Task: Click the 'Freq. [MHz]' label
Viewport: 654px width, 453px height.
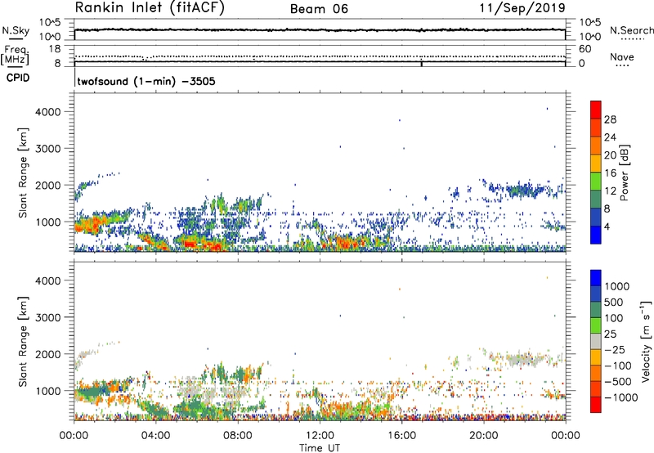Action: (x=15, y=56)
